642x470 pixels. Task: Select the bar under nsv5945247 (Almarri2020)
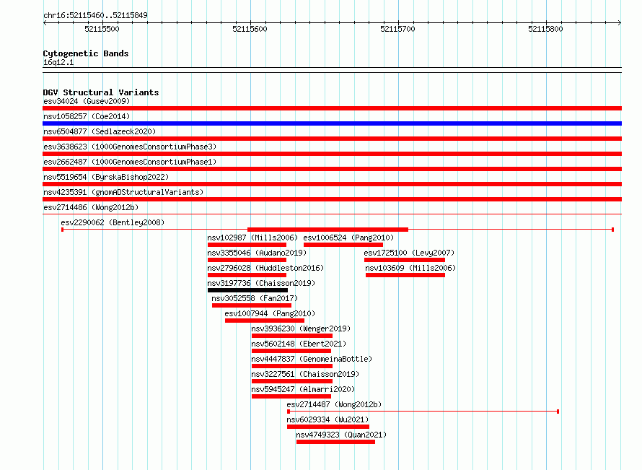(x=291, y=396)
